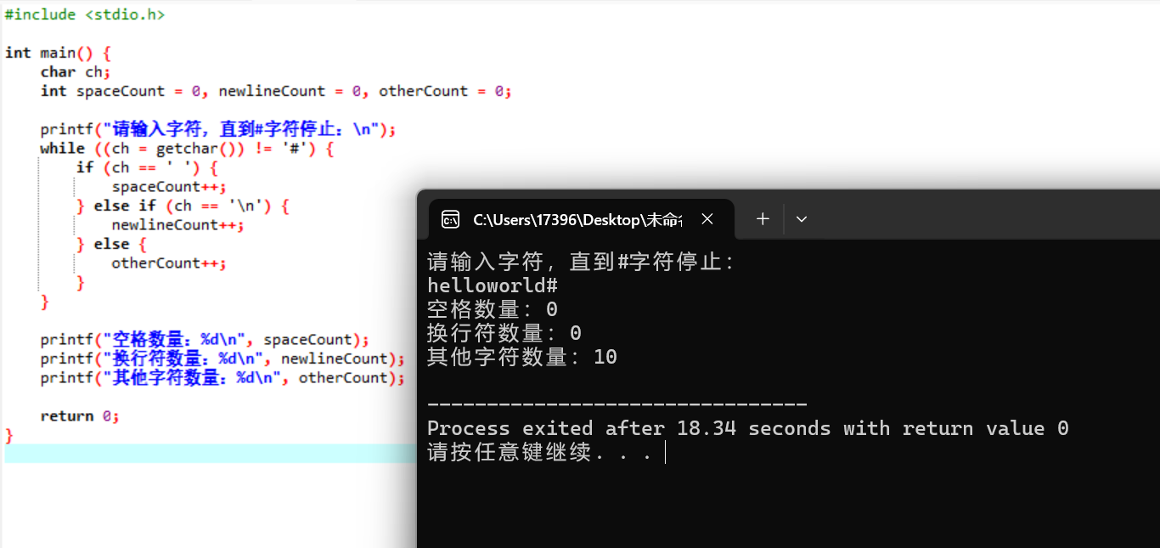Image resolution: width=1160 pixels, height=548 pixels.
Task: Click the spaceCount++; statement
Action: point(169,187)
